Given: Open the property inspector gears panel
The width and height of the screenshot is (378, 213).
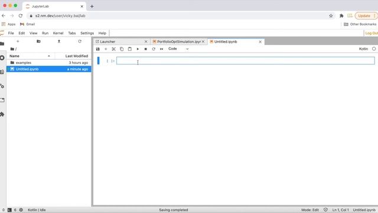Looking at the screenshot, I should pos(2,86).
